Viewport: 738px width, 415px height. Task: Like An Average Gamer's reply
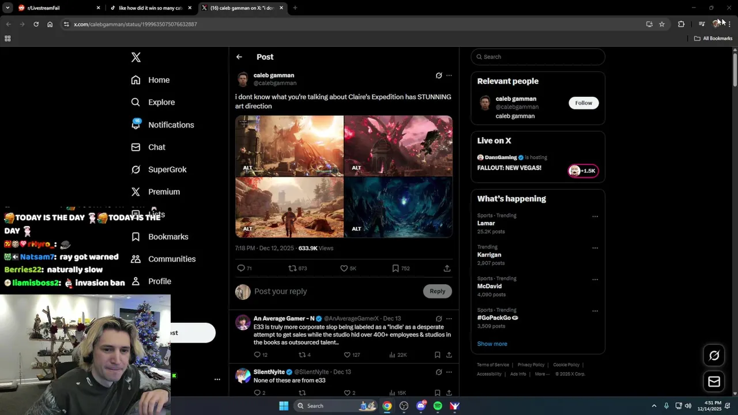tap(347, 355)
